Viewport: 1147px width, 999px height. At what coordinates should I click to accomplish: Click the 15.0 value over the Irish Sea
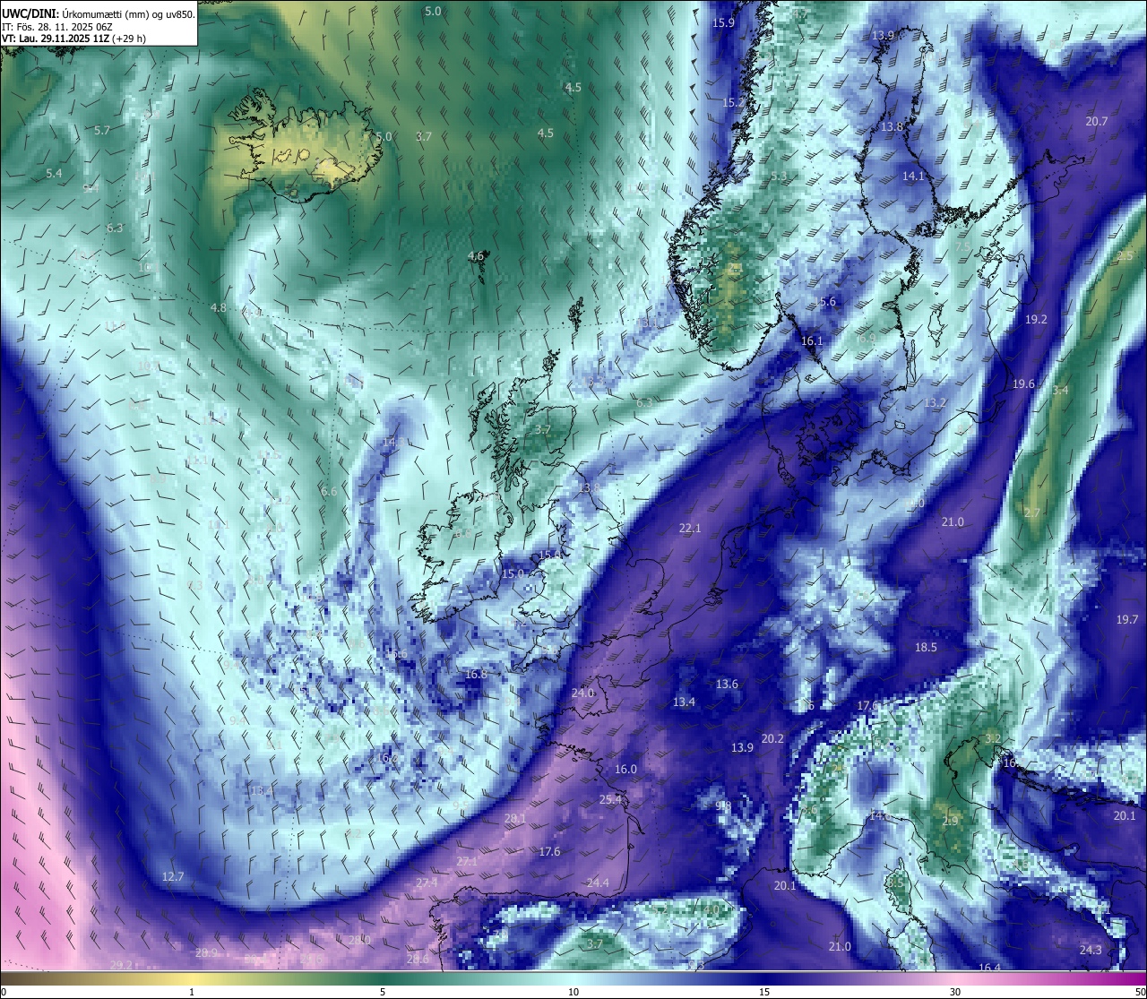coord(513,573)
